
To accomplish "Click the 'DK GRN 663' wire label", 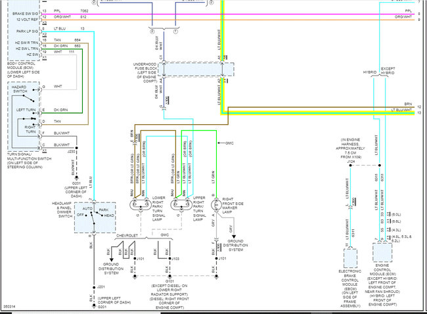I will point(67,46).
